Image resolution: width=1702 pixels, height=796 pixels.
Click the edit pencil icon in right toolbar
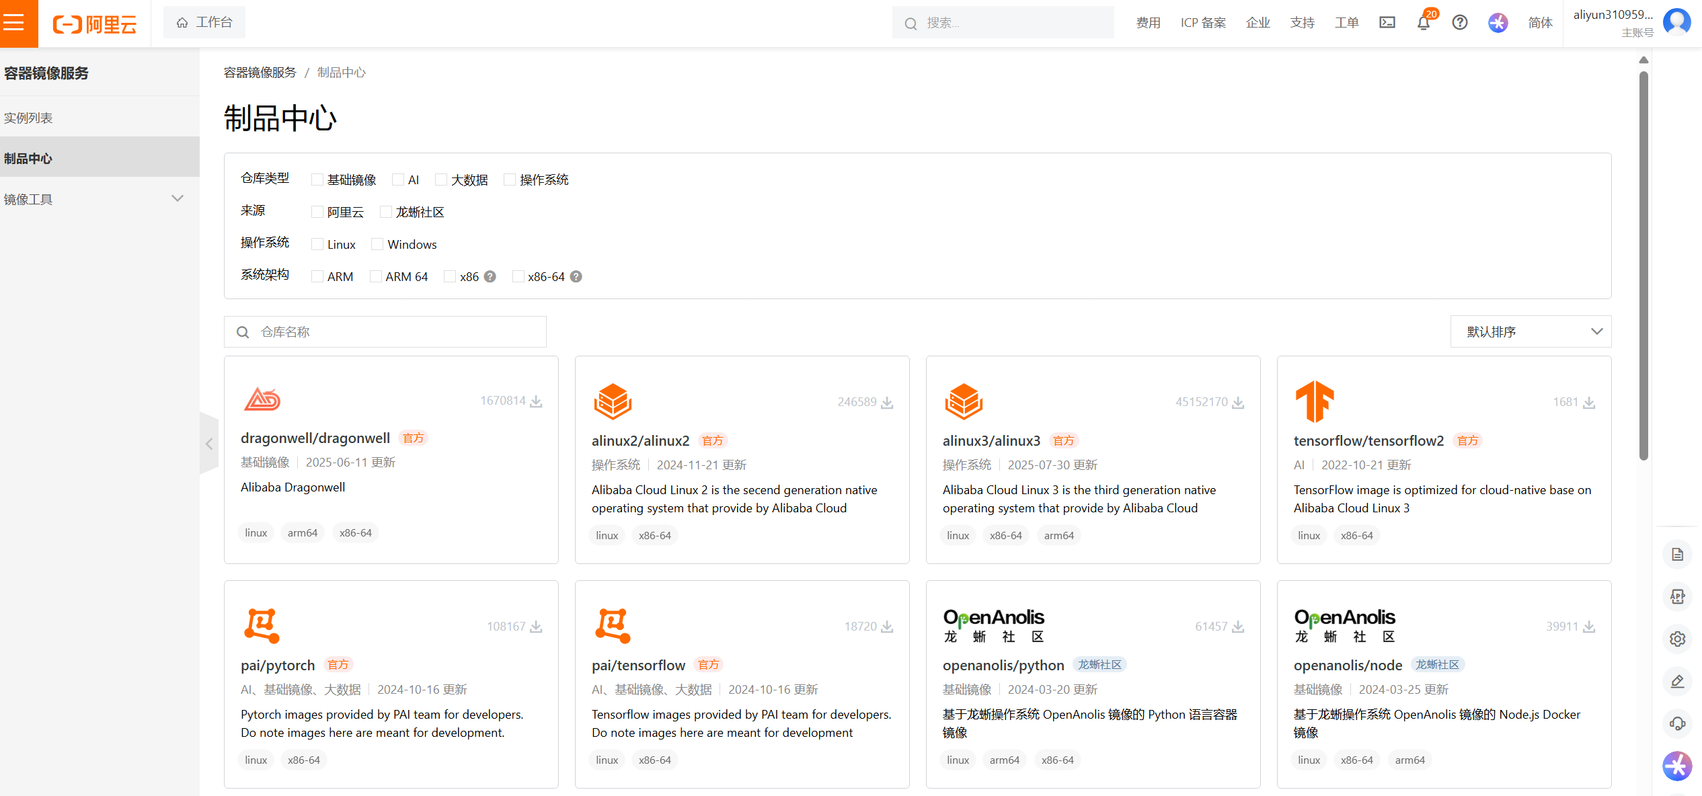click(1677, 681)
